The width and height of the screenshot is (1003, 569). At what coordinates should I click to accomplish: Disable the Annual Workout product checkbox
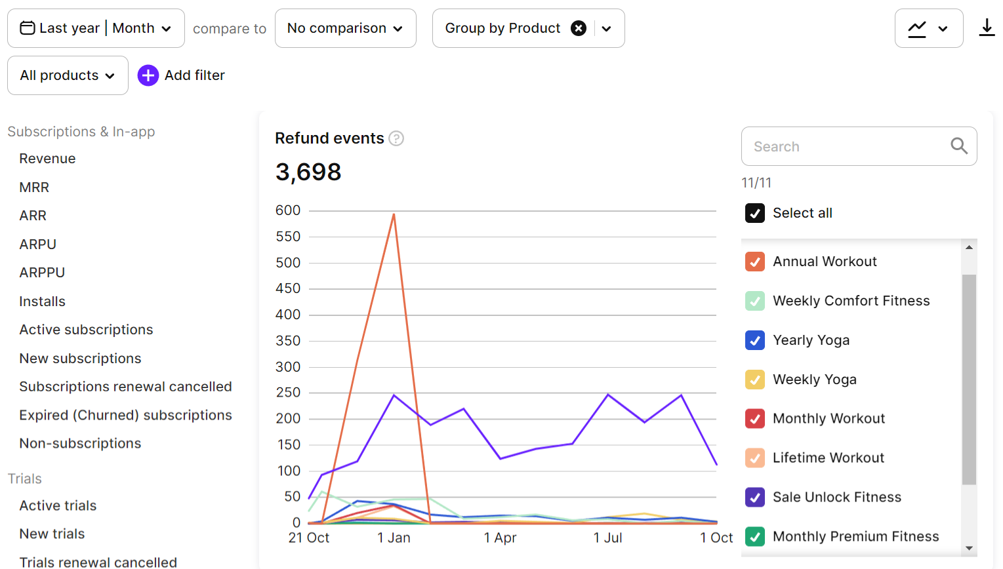pos(754,261)
